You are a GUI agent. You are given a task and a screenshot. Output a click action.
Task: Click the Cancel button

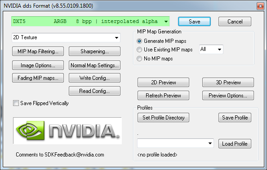(235, 22)
